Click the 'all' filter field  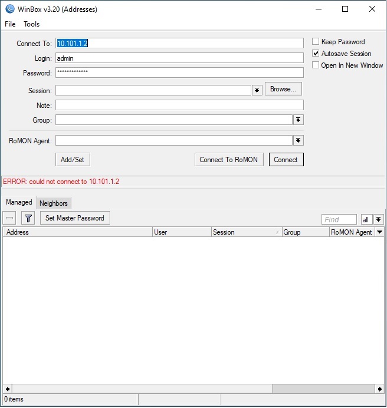[367, 219]
